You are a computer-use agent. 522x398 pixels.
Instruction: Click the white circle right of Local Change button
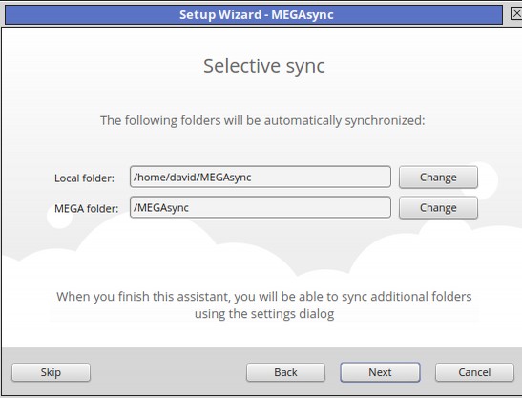pos(488,179)
